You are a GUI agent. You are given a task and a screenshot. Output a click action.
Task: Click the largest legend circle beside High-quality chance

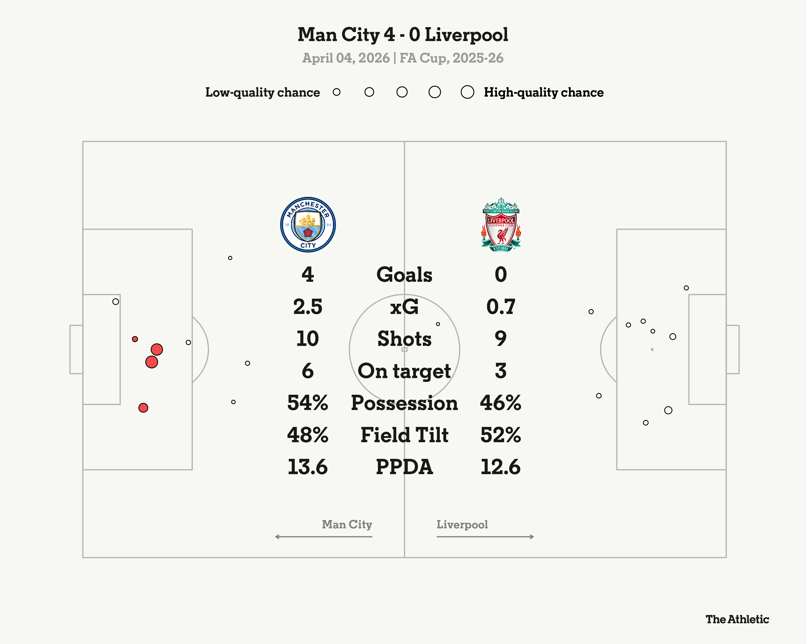pyautogui.click(x=467, y=92)
